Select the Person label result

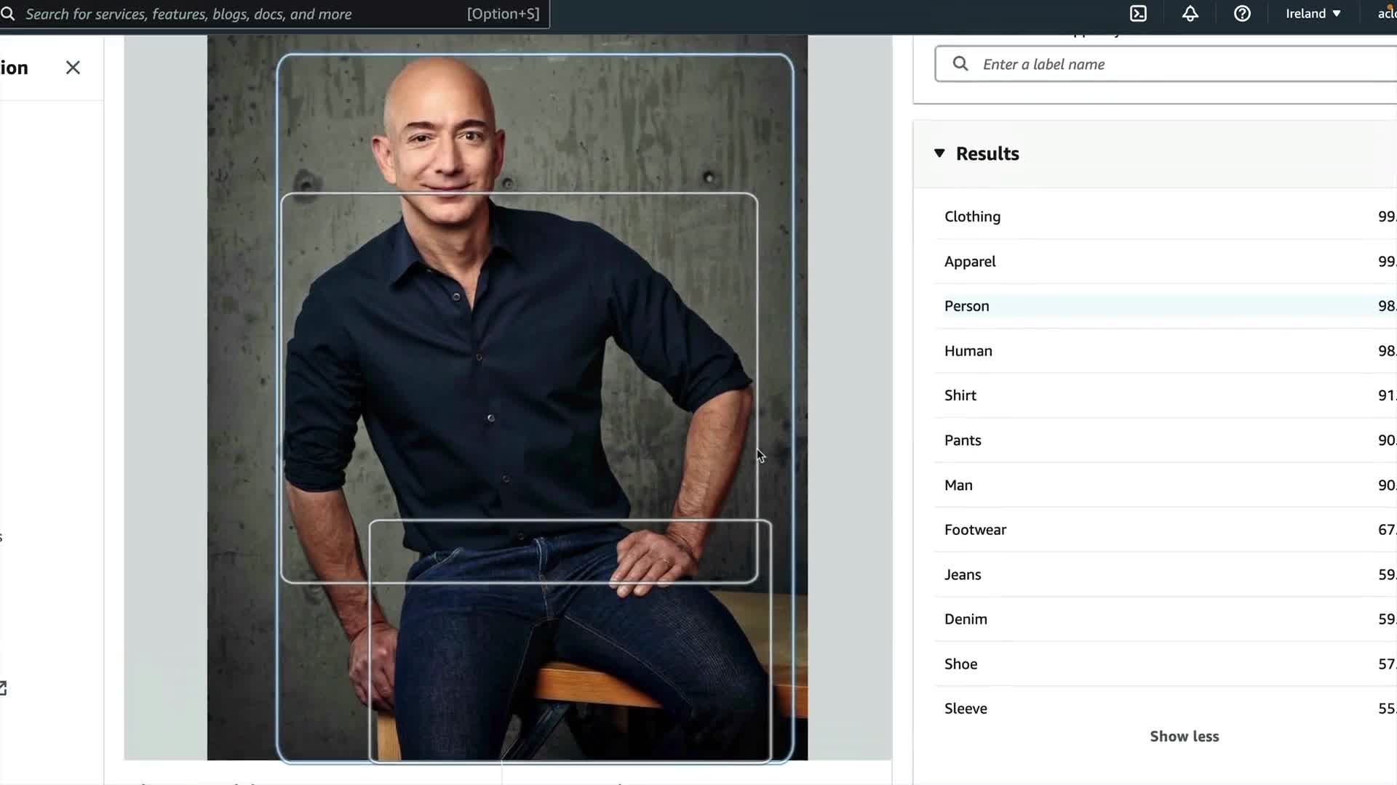point(966,306)
